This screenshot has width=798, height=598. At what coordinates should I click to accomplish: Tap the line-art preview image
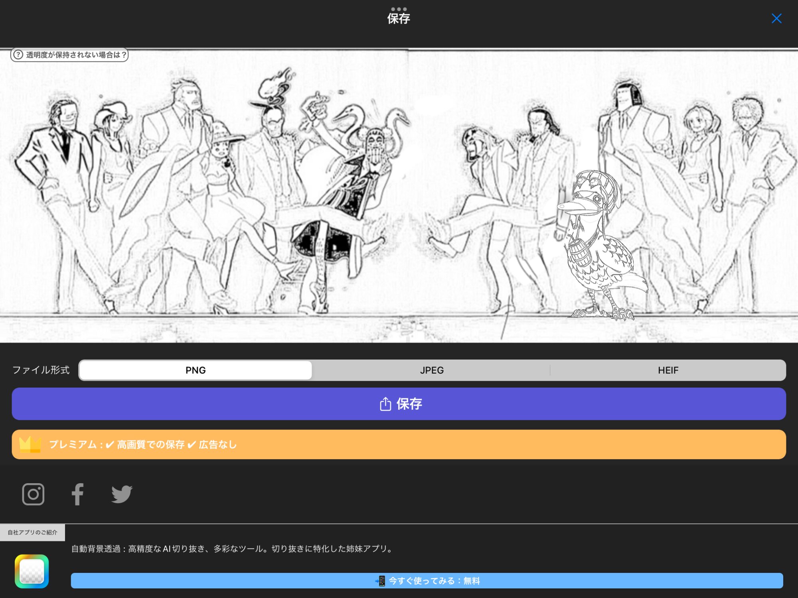[x=399, y=195]
